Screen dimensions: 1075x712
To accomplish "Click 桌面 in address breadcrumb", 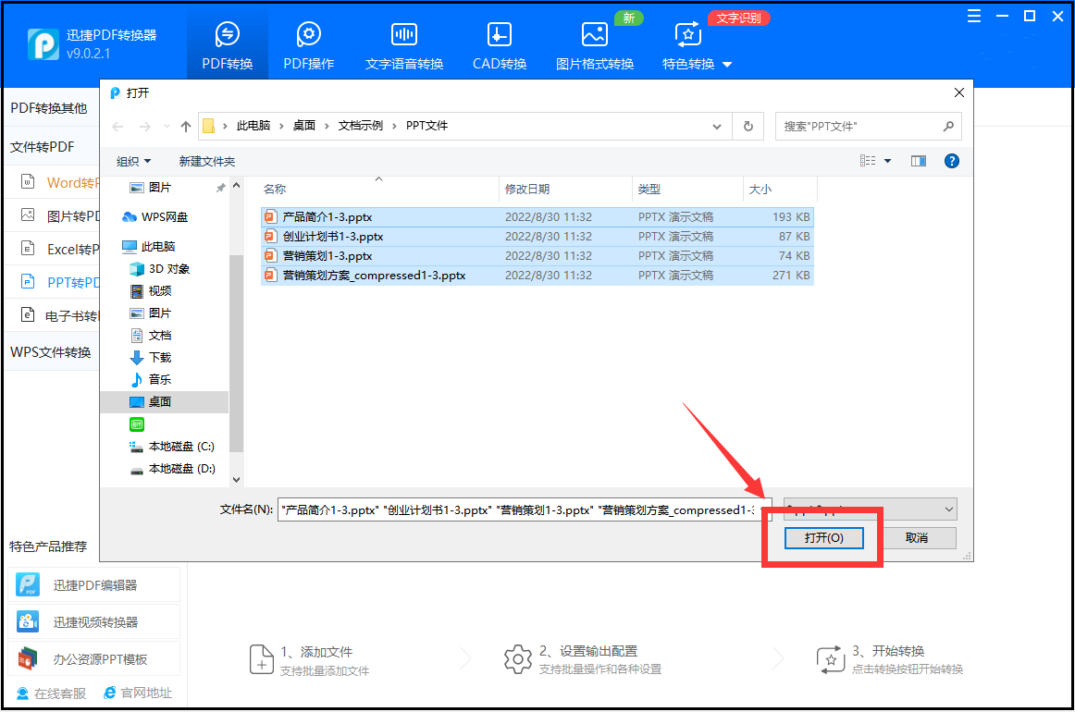I will (303, 126).
